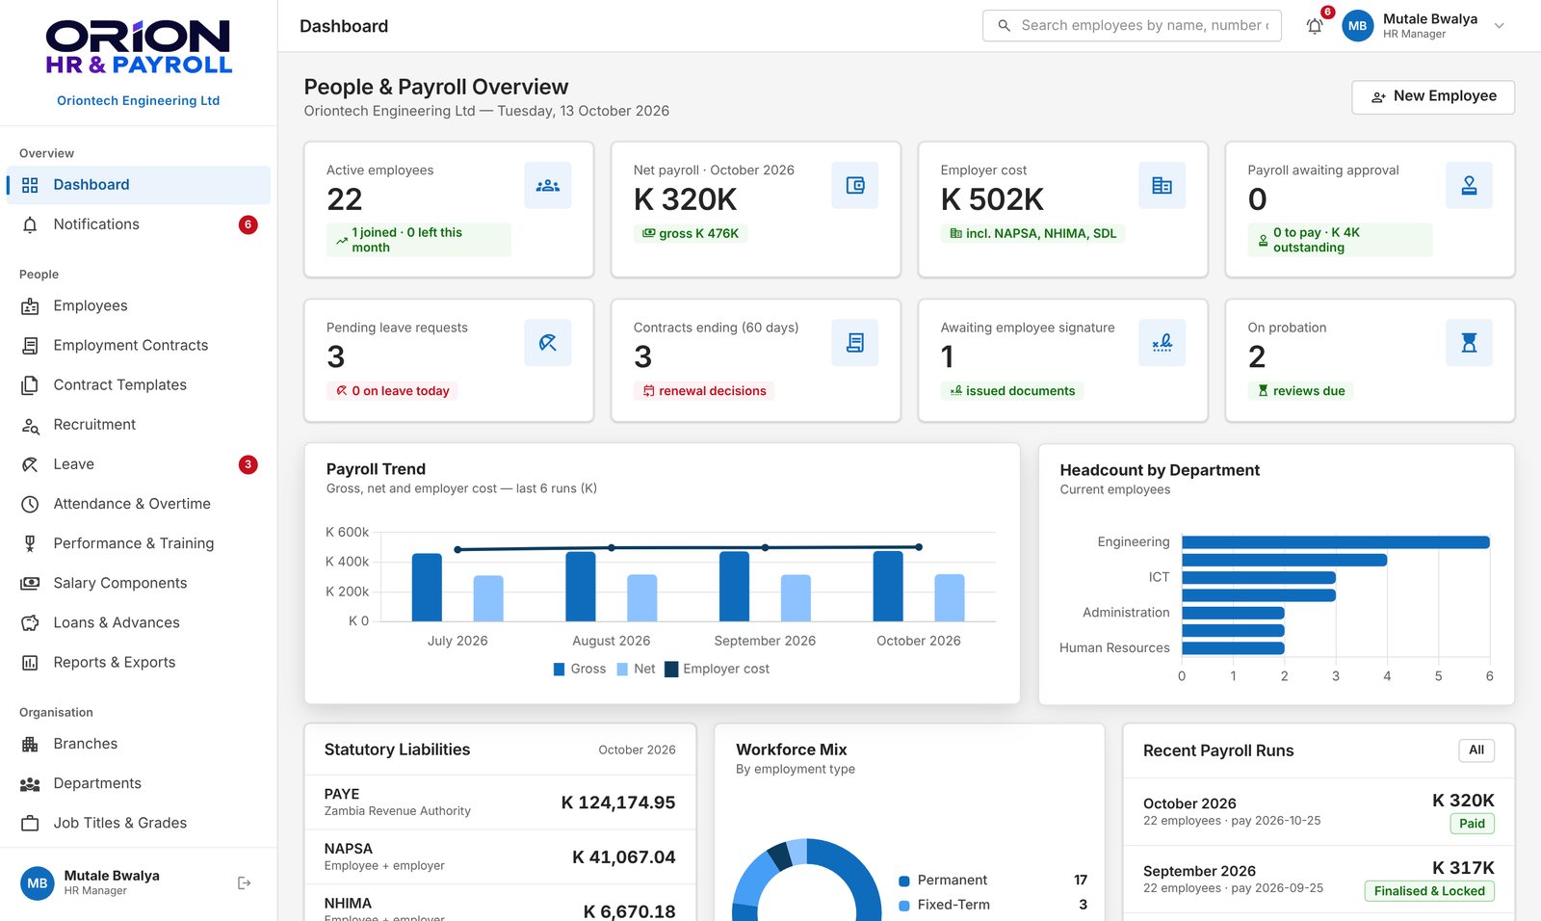Viewport: 1541px width, 921px height.
Task: Click the 'incl. NAPSA, NHIMA, SDL' tag
Action: pyautogui.click(x=1033, y=234)
